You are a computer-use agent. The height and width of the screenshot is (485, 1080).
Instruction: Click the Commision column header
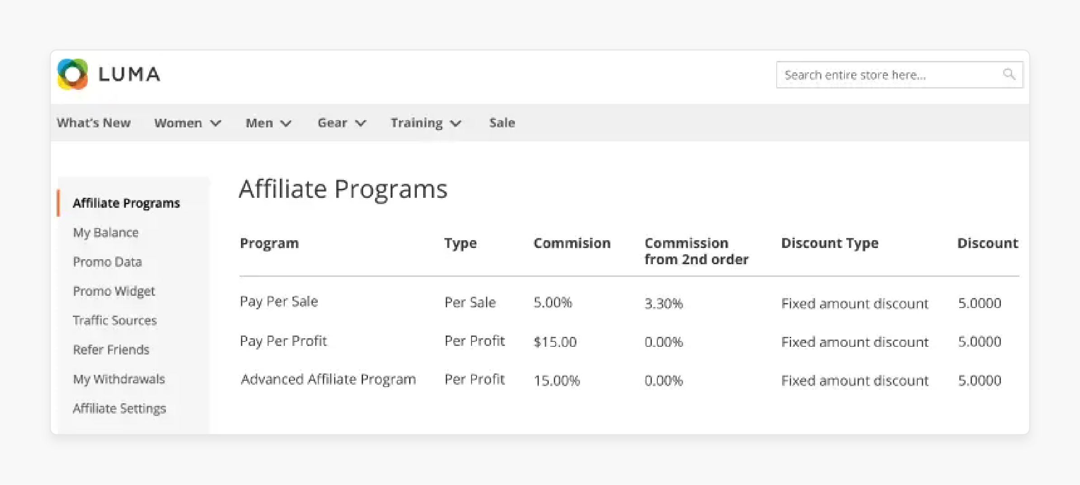572,243
